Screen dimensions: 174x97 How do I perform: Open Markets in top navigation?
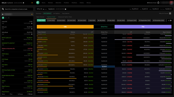click(x=50, y=3)
